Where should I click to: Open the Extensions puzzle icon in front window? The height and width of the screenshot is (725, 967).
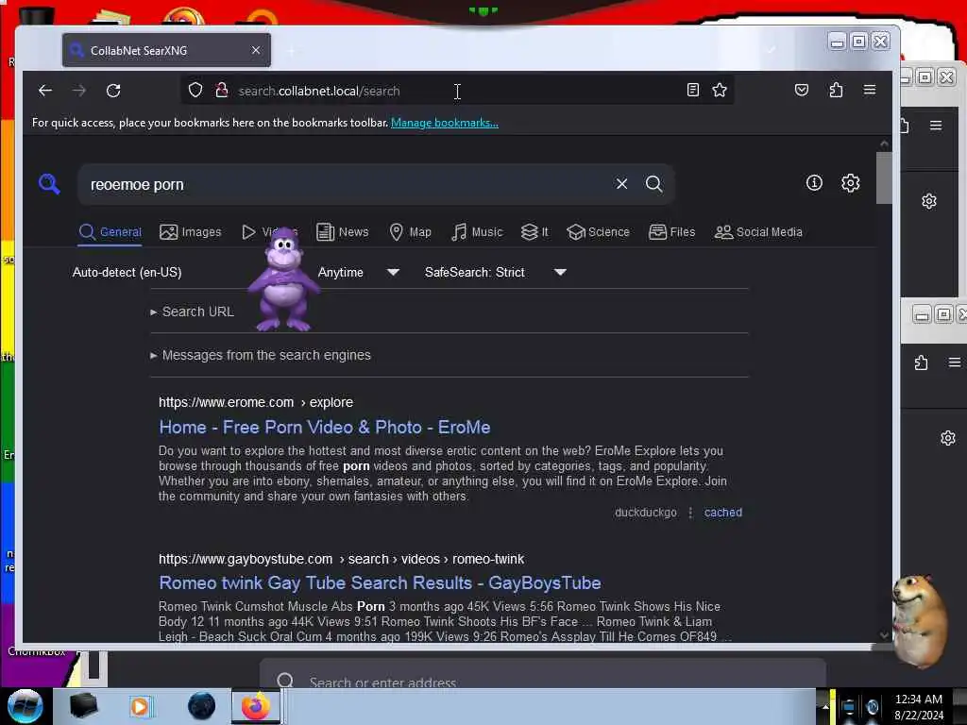[836, 90]
